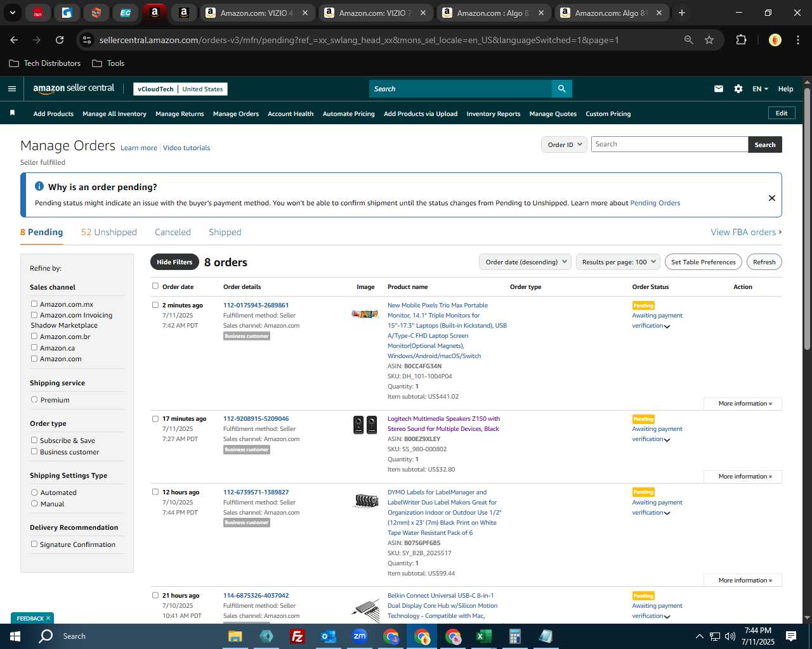The width and height of the screenshot is (812, 649).
Task: Open Zoom from the taskbar
Action: (x=360, y=636)
